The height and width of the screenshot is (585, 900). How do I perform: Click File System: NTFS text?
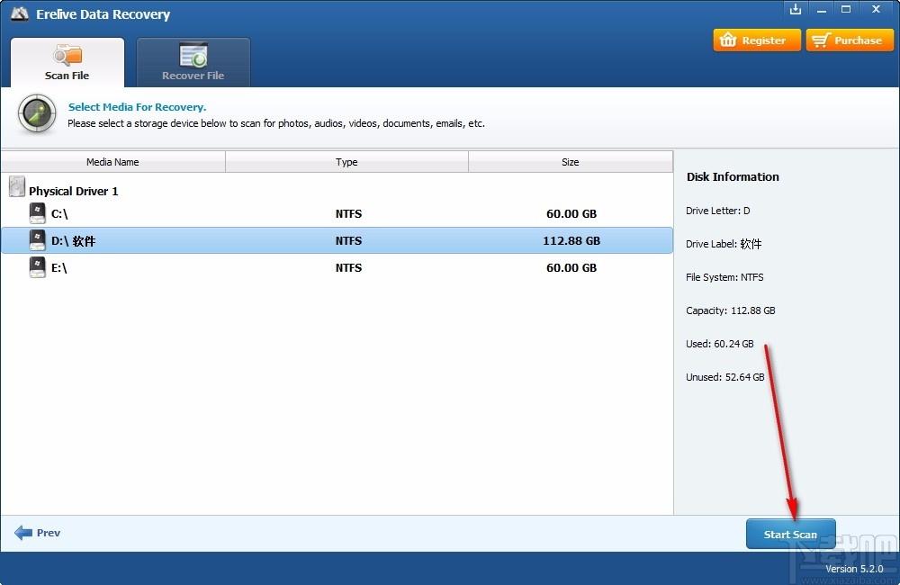click(x=724, y=277)
